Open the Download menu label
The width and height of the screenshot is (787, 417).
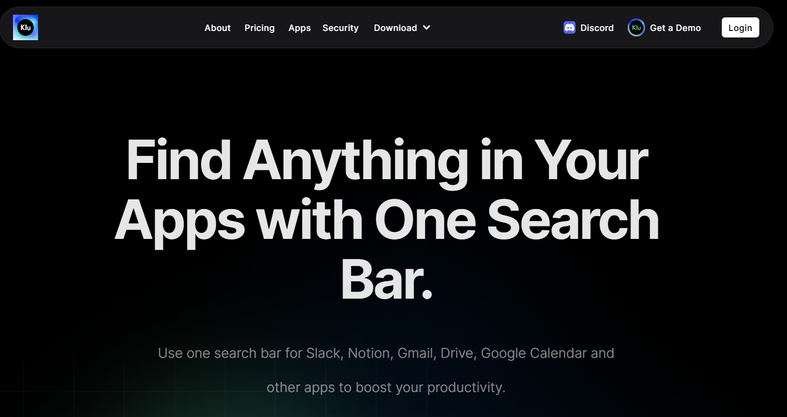click(395, 28)
